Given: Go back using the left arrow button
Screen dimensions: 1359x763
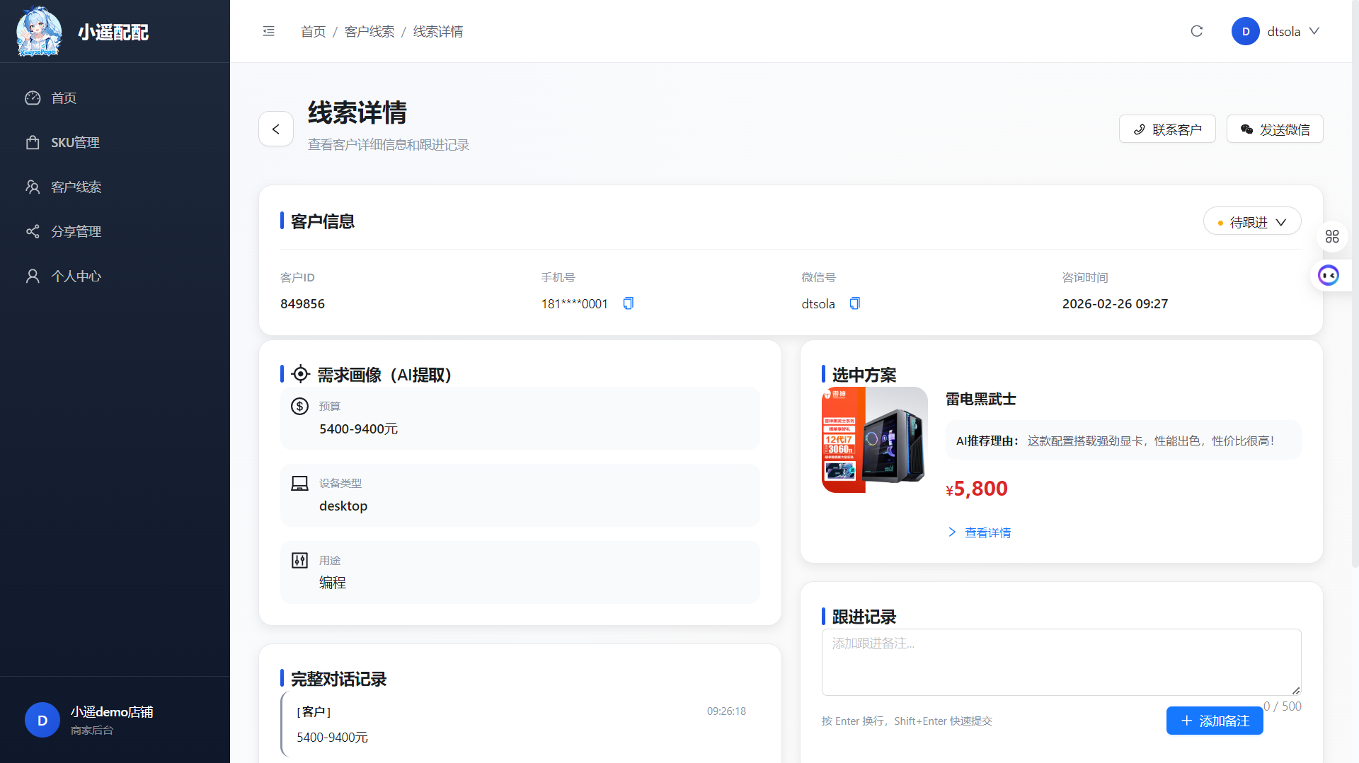Looking at the screenshot, I should pos(276,129).
